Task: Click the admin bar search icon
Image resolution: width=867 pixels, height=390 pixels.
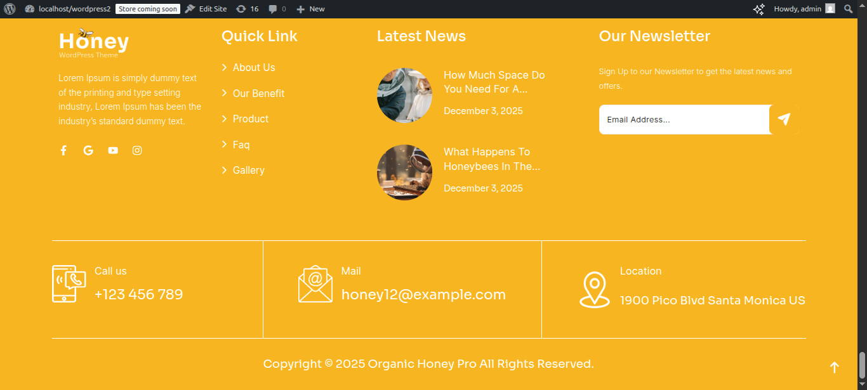Action: coord(849,9)
